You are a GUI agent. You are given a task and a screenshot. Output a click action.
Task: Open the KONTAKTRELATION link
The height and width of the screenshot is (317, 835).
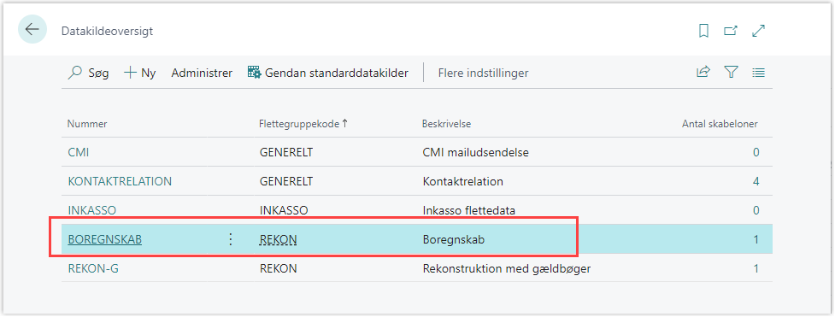(x=120, y=182)
